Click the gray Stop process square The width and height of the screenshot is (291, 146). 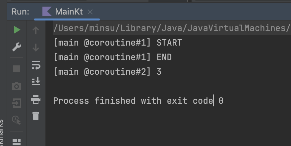pyautogui.click(x=17, y=69)
